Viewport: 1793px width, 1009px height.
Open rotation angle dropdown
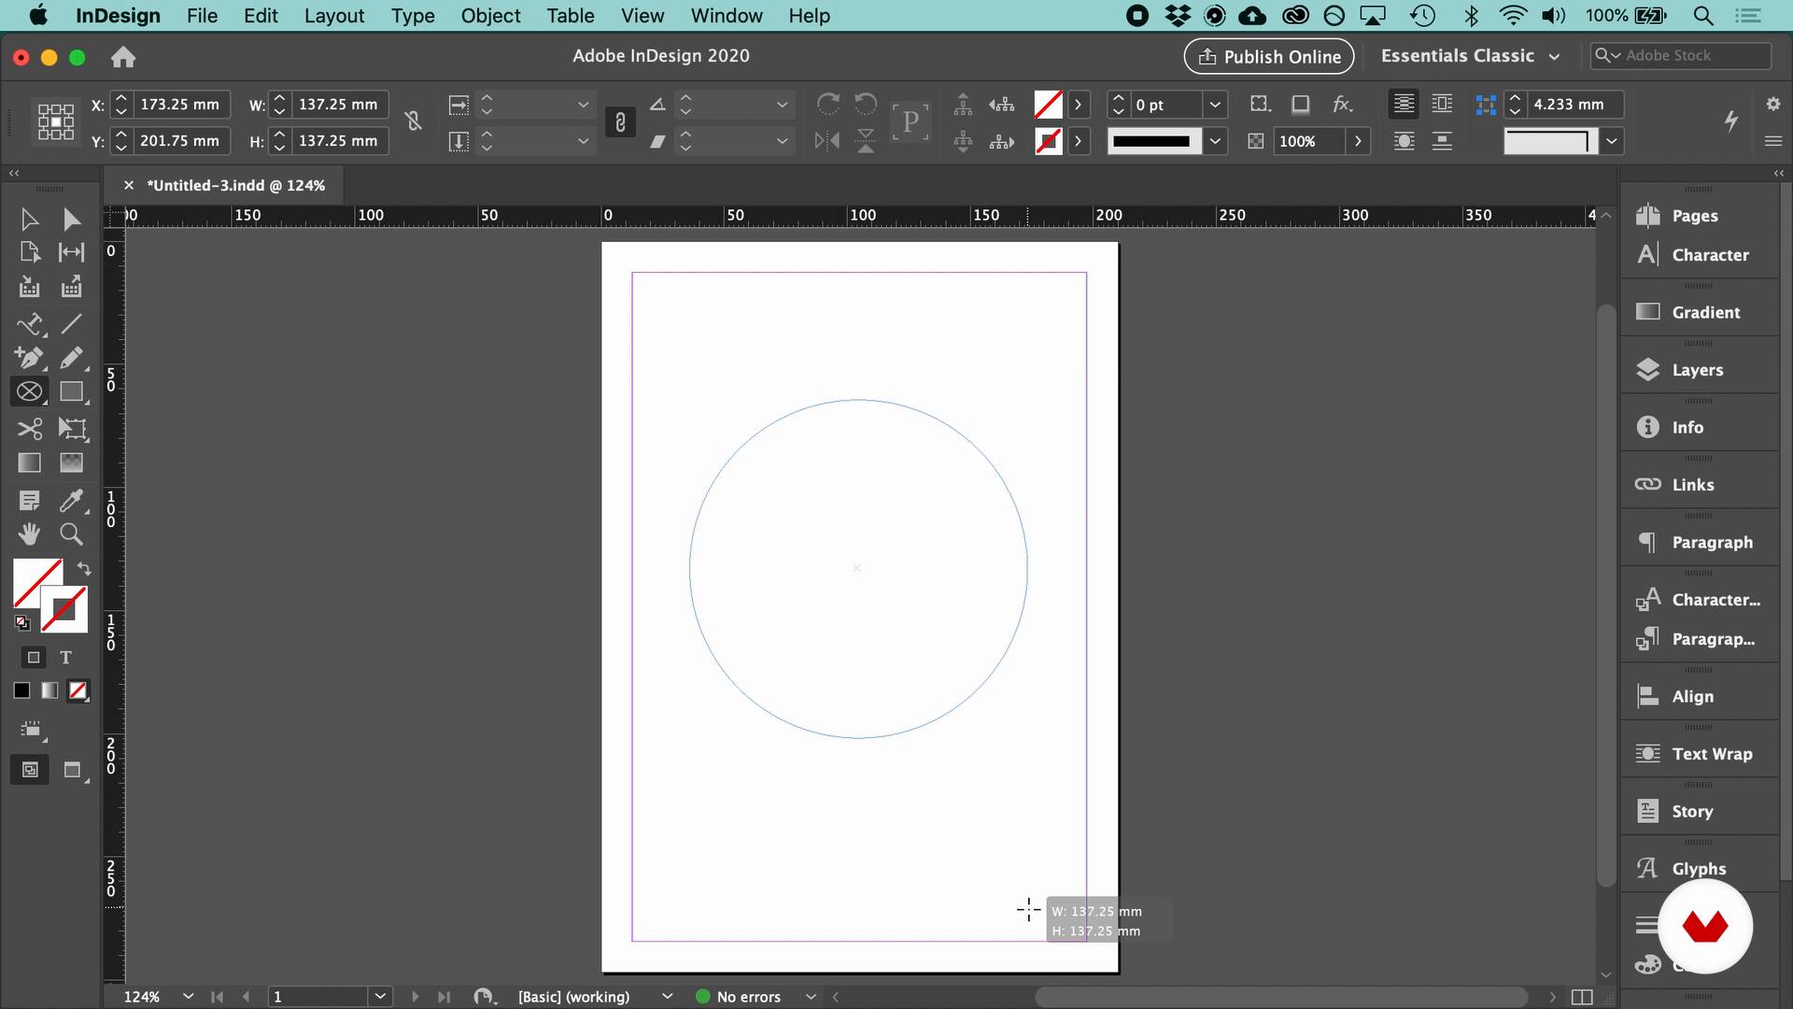coord(782,105)
